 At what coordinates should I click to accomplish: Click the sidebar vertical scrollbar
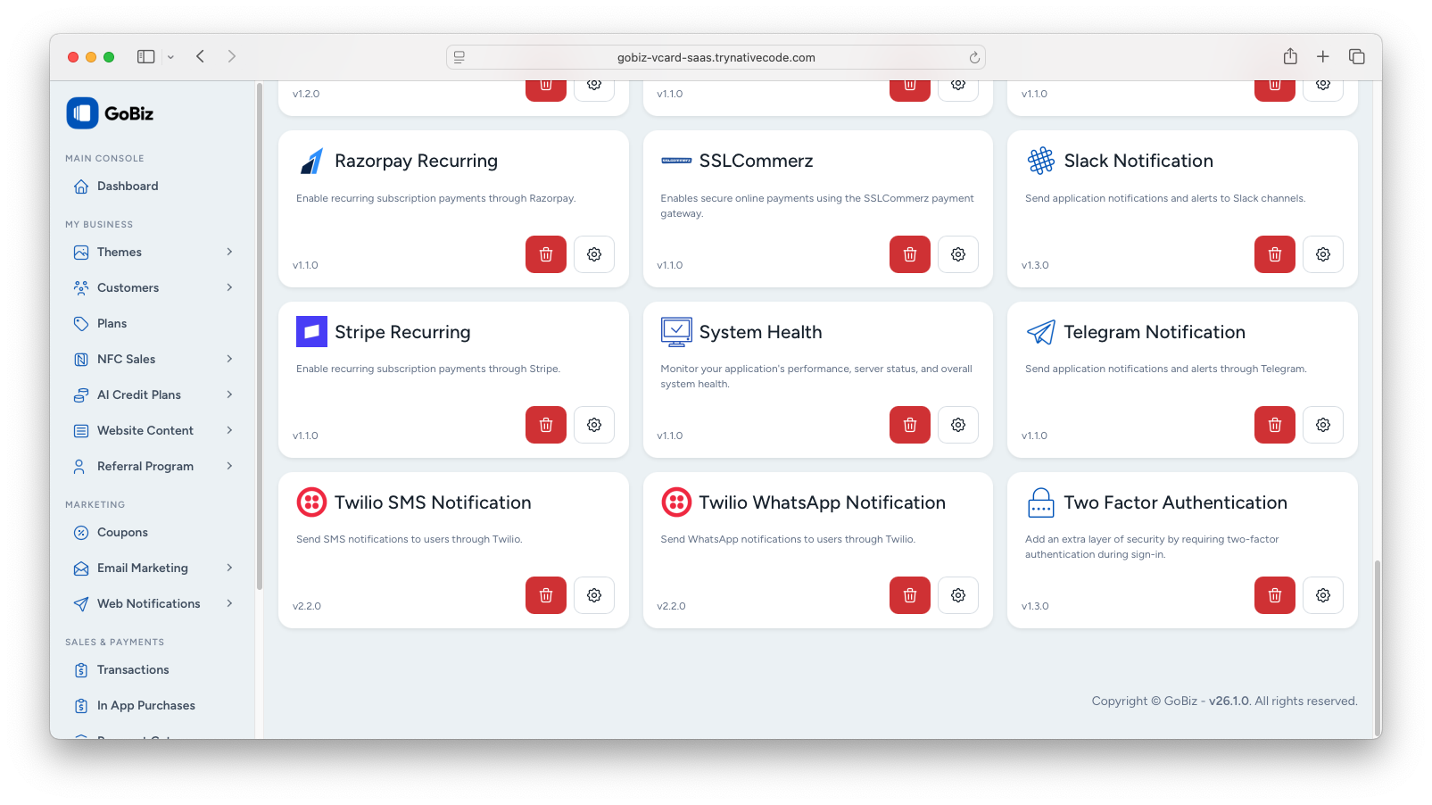[x=260, y=337]
